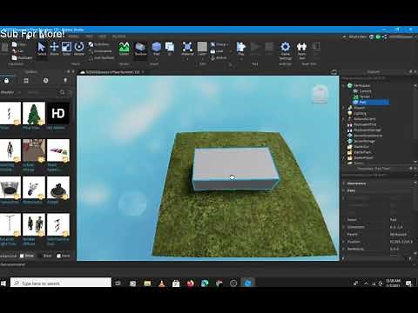Activate the Move tool
The width and height of the screenshot is (418, 313).
click(54, 48)
